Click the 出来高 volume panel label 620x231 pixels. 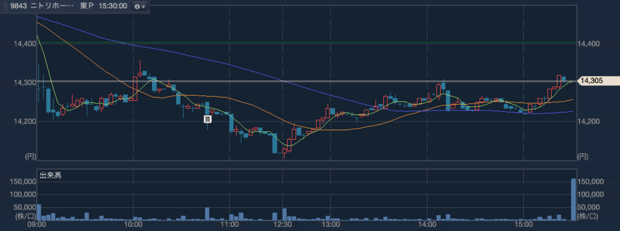[50, 175]
